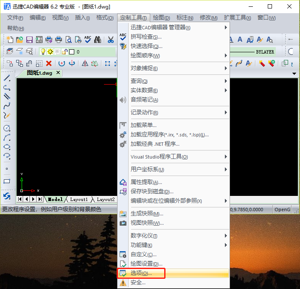Select the Ellipse draw tool
This screenshot has height=289, width=300.
(x=7, y=147)
